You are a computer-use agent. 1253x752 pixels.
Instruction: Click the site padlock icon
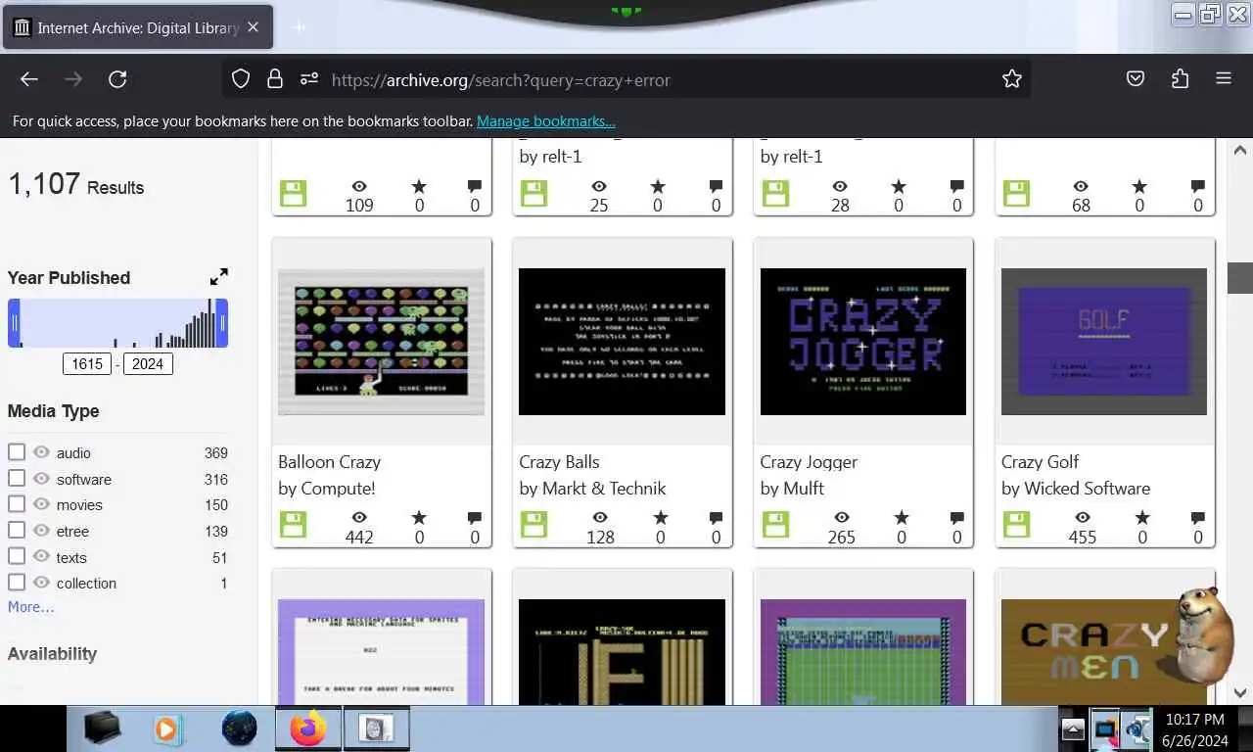tap(275, 79)
